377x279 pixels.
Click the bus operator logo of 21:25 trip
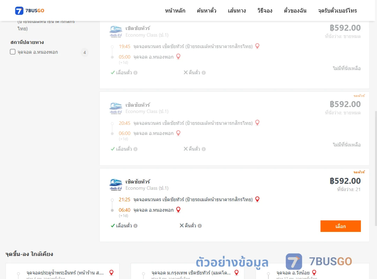116,185
